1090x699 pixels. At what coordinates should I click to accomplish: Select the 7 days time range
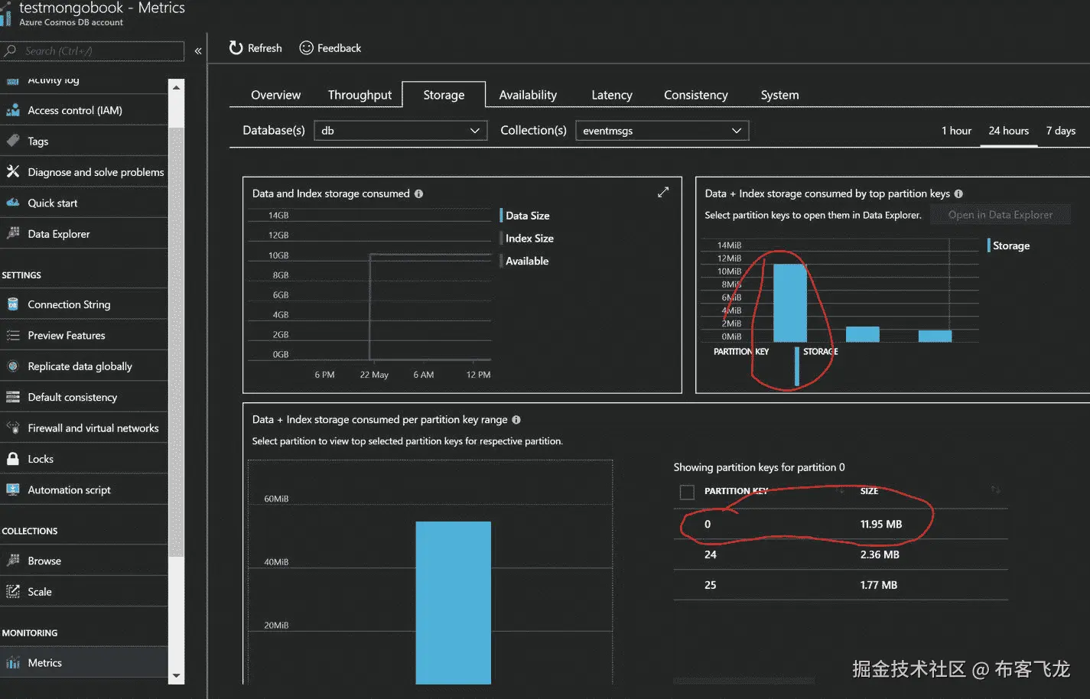(1060, 131)
